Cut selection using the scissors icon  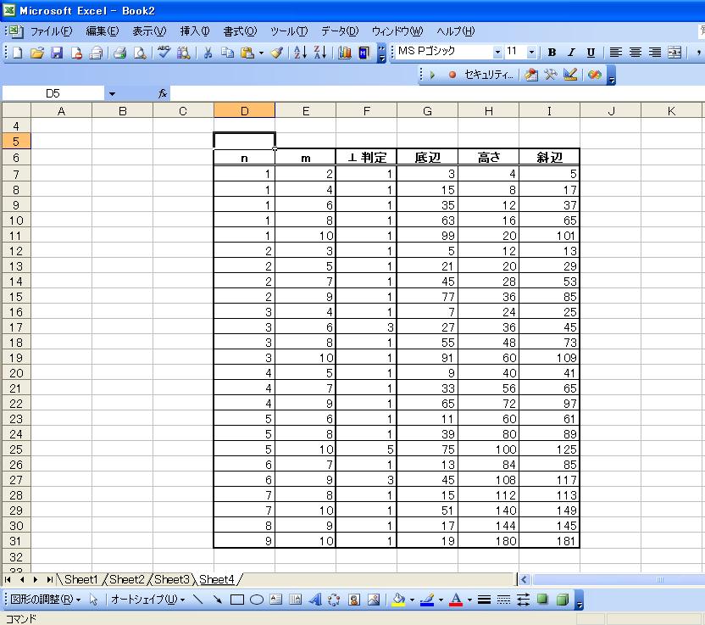click(208, 53)
